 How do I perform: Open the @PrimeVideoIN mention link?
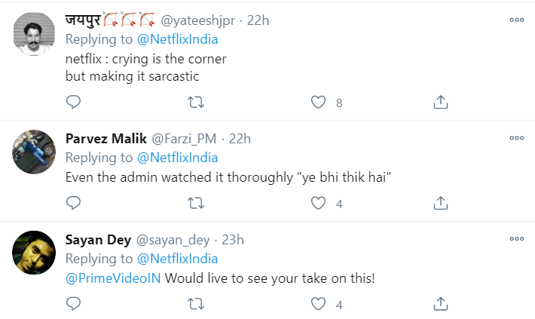tap(112, 278)
